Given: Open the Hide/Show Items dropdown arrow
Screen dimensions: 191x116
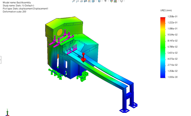Looking at the screenshot, I should [x=108, y=1].
